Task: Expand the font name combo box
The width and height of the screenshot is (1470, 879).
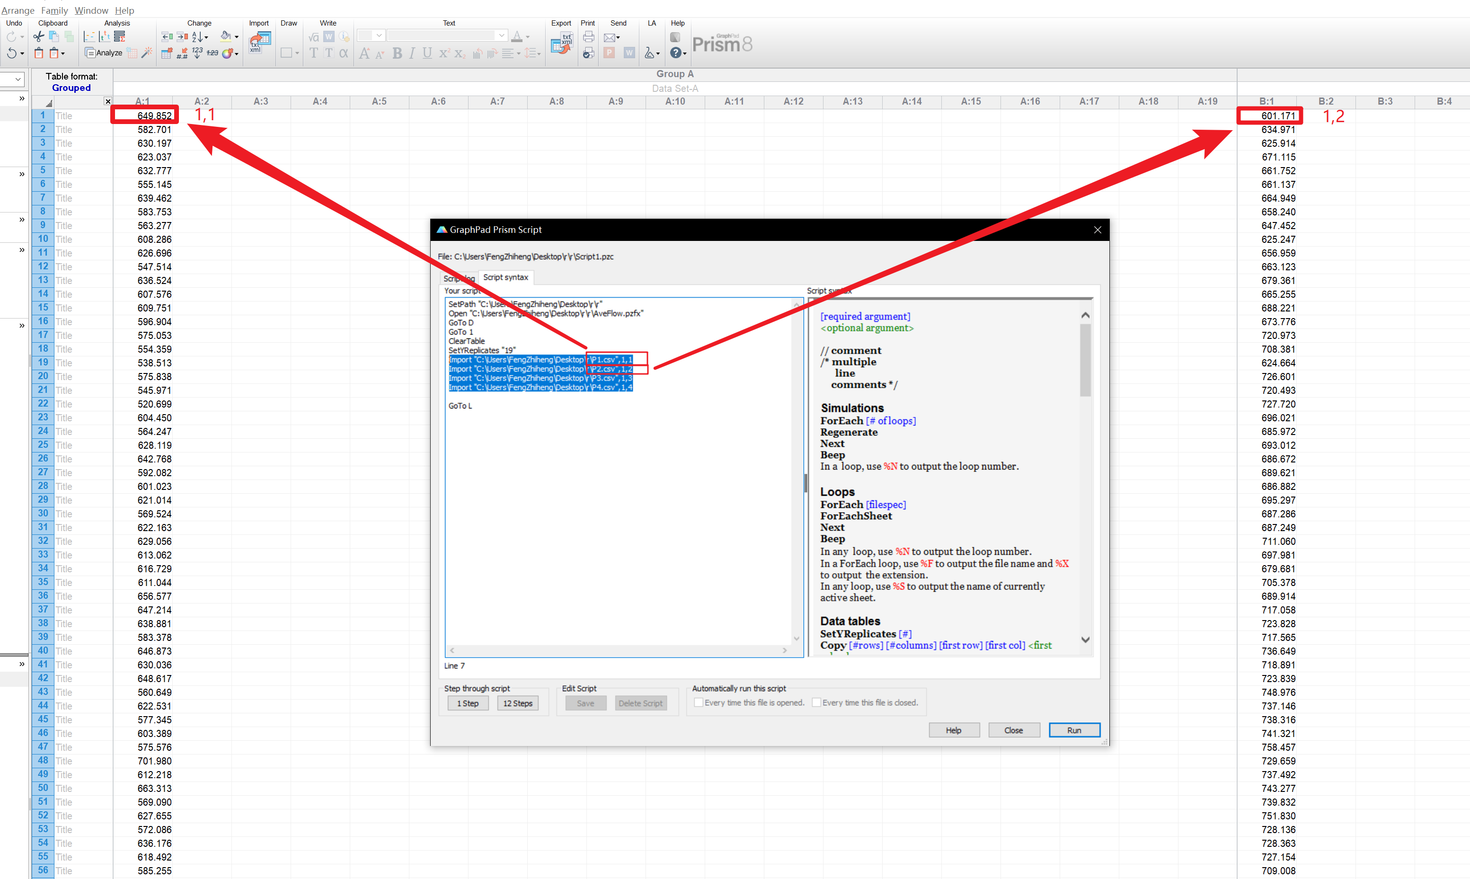Action: pyautogui.click(x=501, y=36)
